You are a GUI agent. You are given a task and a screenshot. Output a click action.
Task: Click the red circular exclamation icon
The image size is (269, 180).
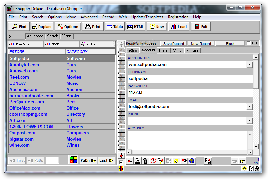pyautogui.click(x=153, y=161)
